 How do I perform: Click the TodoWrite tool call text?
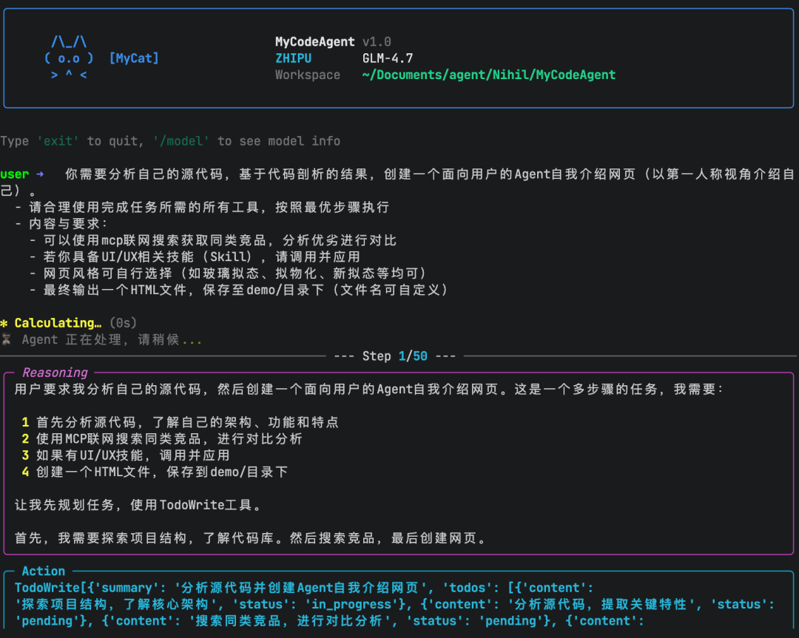[43, 587]
